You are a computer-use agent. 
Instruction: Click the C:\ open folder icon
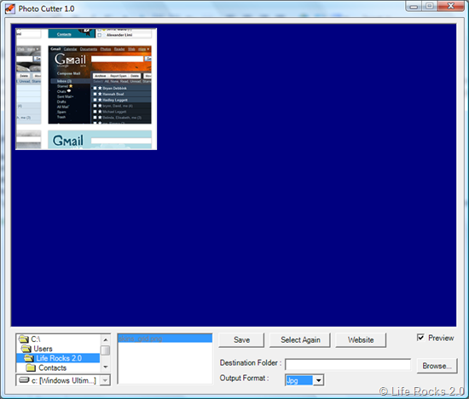(x=24, y=338)
